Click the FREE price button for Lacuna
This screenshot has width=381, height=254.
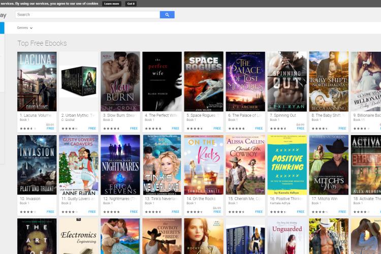pos(50,129)
